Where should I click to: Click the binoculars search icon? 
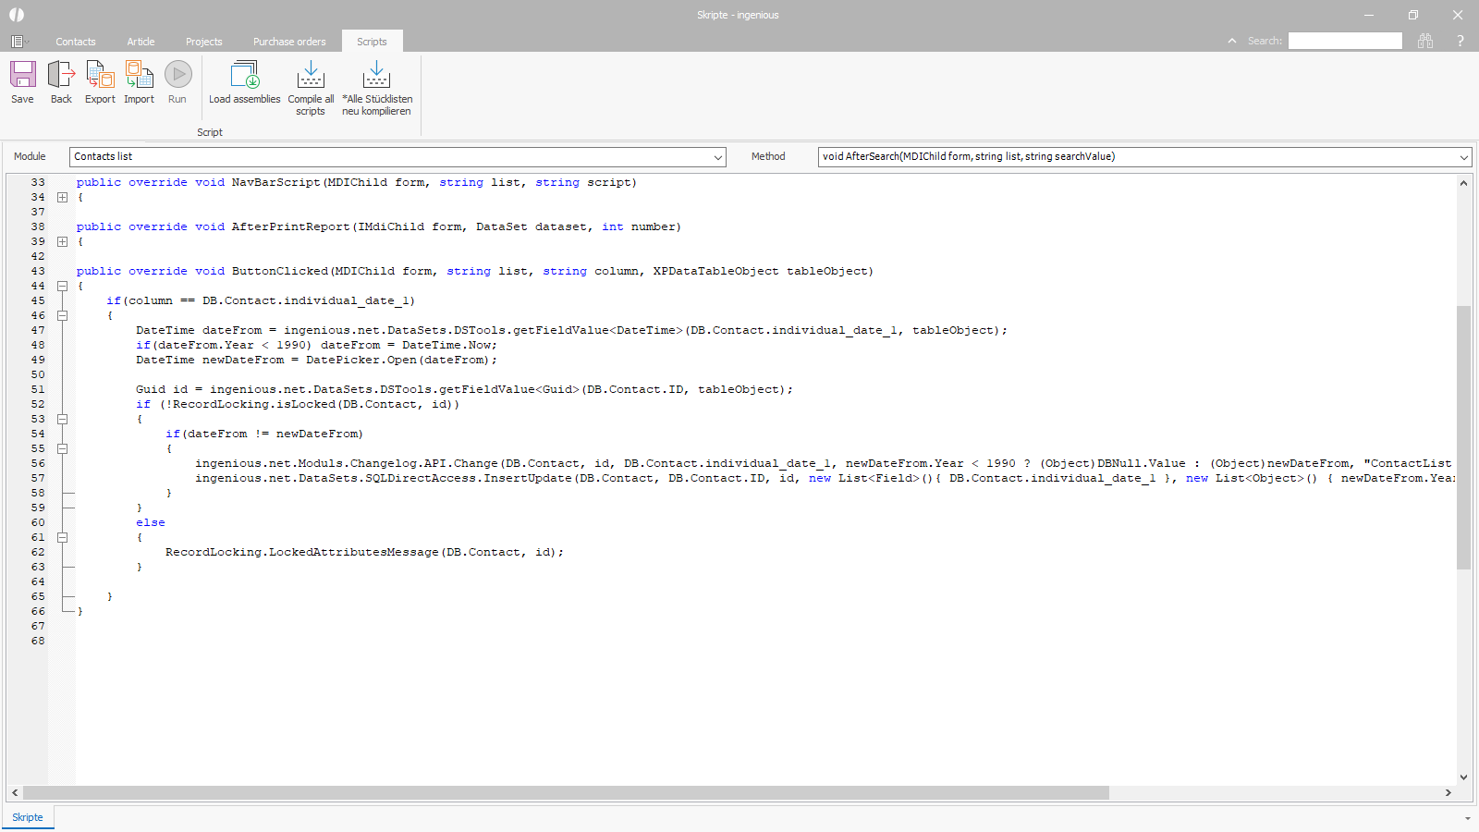pos(1425,41)
